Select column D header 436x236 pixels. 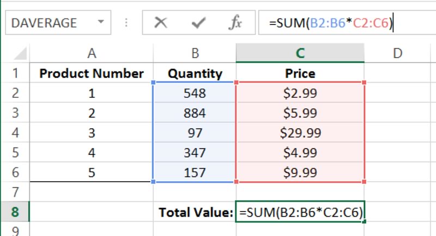tap(397, 53)
